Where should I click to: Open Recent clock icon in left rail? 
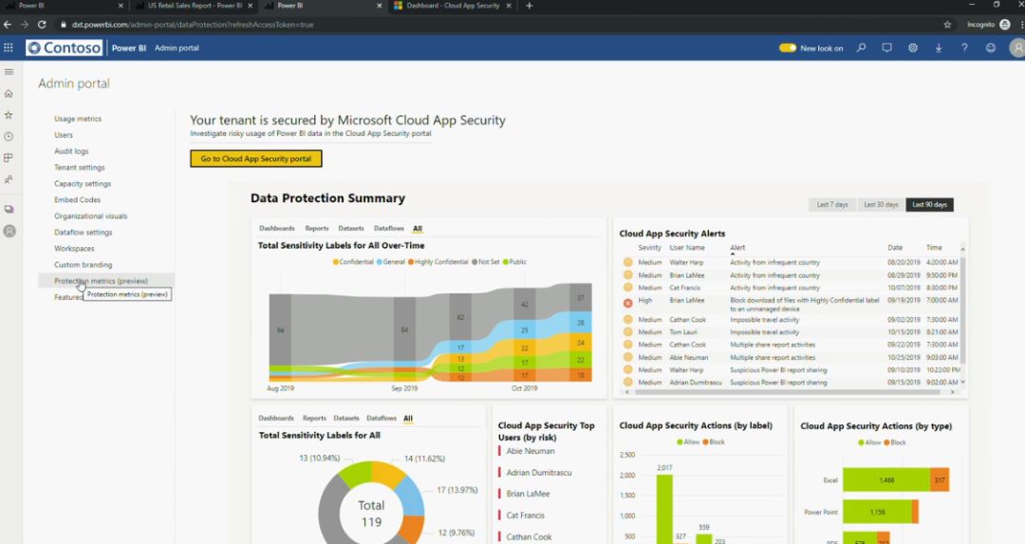point(9,137)
